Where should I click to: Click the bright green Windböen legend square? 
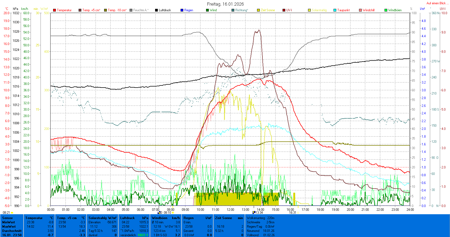(x=386, y=10)
